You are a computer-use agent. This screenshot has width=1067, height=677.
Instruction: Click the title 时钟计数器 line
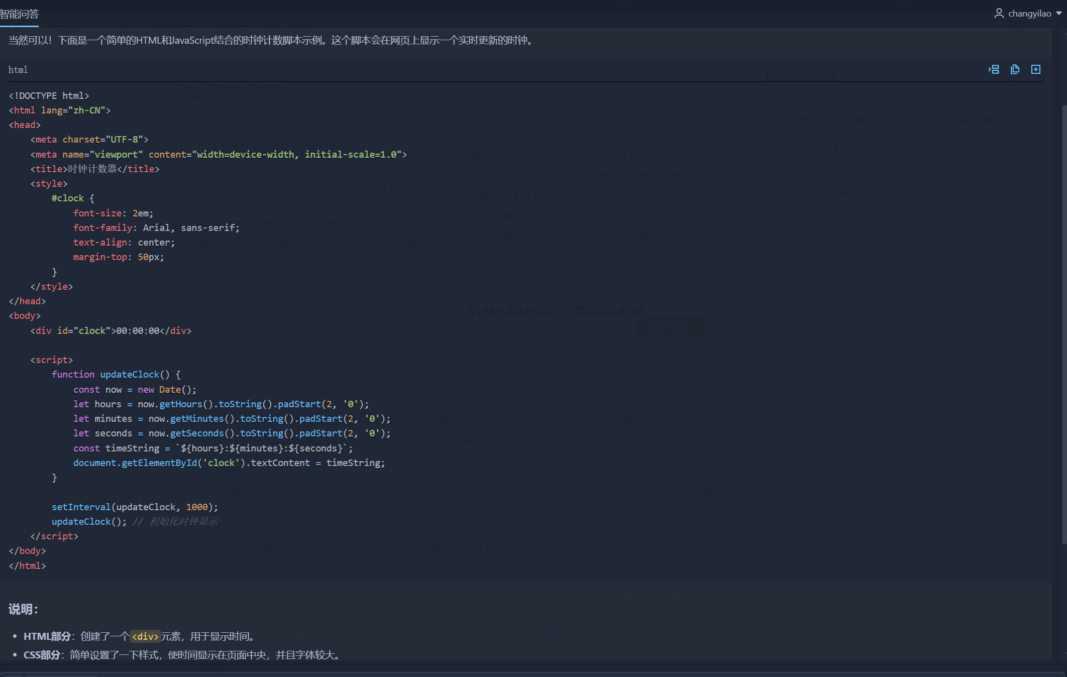(95, 169)
